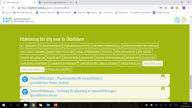The image size is (192, 108).
Task: Bookmark the Planeringsstöd för temautbildare file
Action: click(x=163, y=76)
